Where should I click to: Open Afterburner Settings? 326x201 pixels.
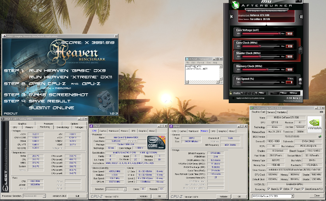294,93
